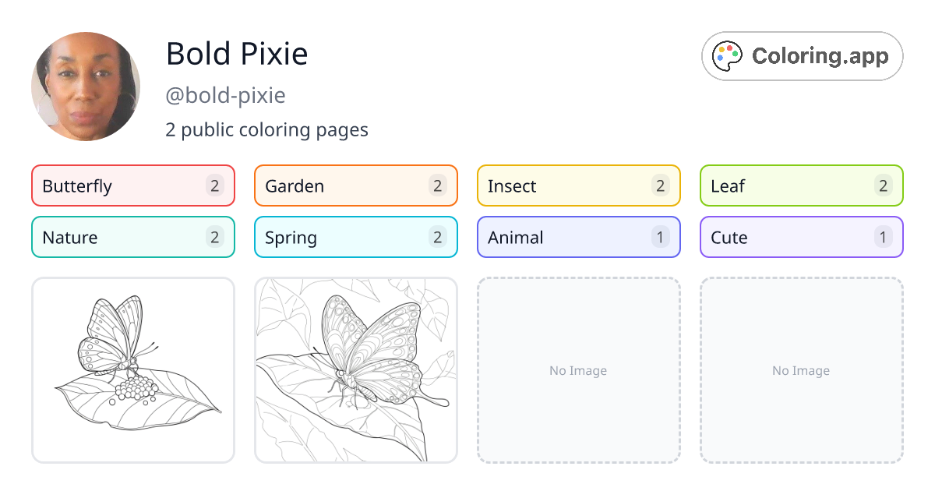Click the 2 public coloring pages text
The width and height of the screenshot is (935, 491).
click(x=266, y=129)
